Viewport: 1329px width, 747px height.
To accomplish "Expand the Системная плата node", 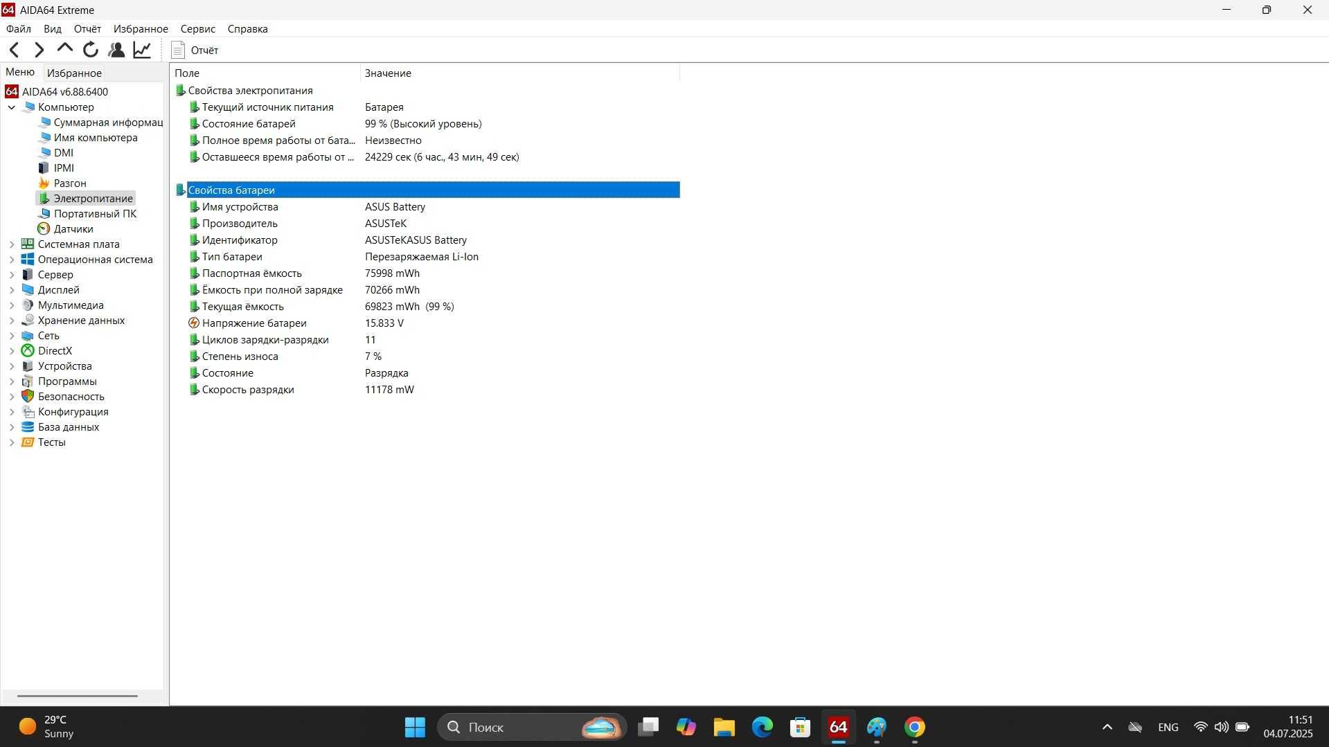I will [x=12, y=244].
